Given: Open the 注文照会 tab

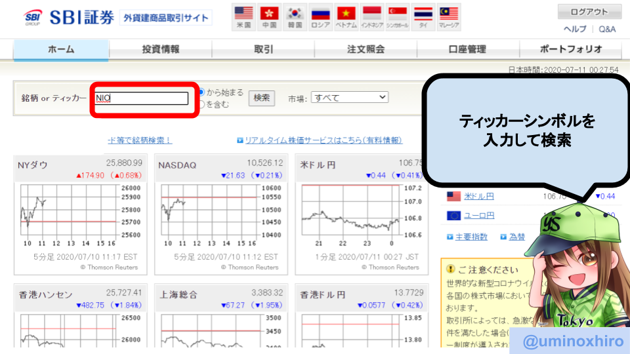Looking at the screenshot, I should pyautogui.click(x=366, y=49).
